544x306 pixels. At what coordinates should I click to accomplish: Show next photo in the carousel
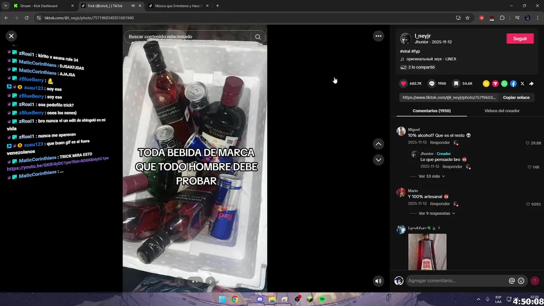(x=210, y=281)
